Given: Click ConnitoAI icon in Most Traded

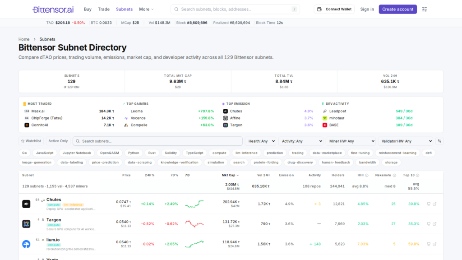Looking at the screenshot, I should click(x=27, y=125).
